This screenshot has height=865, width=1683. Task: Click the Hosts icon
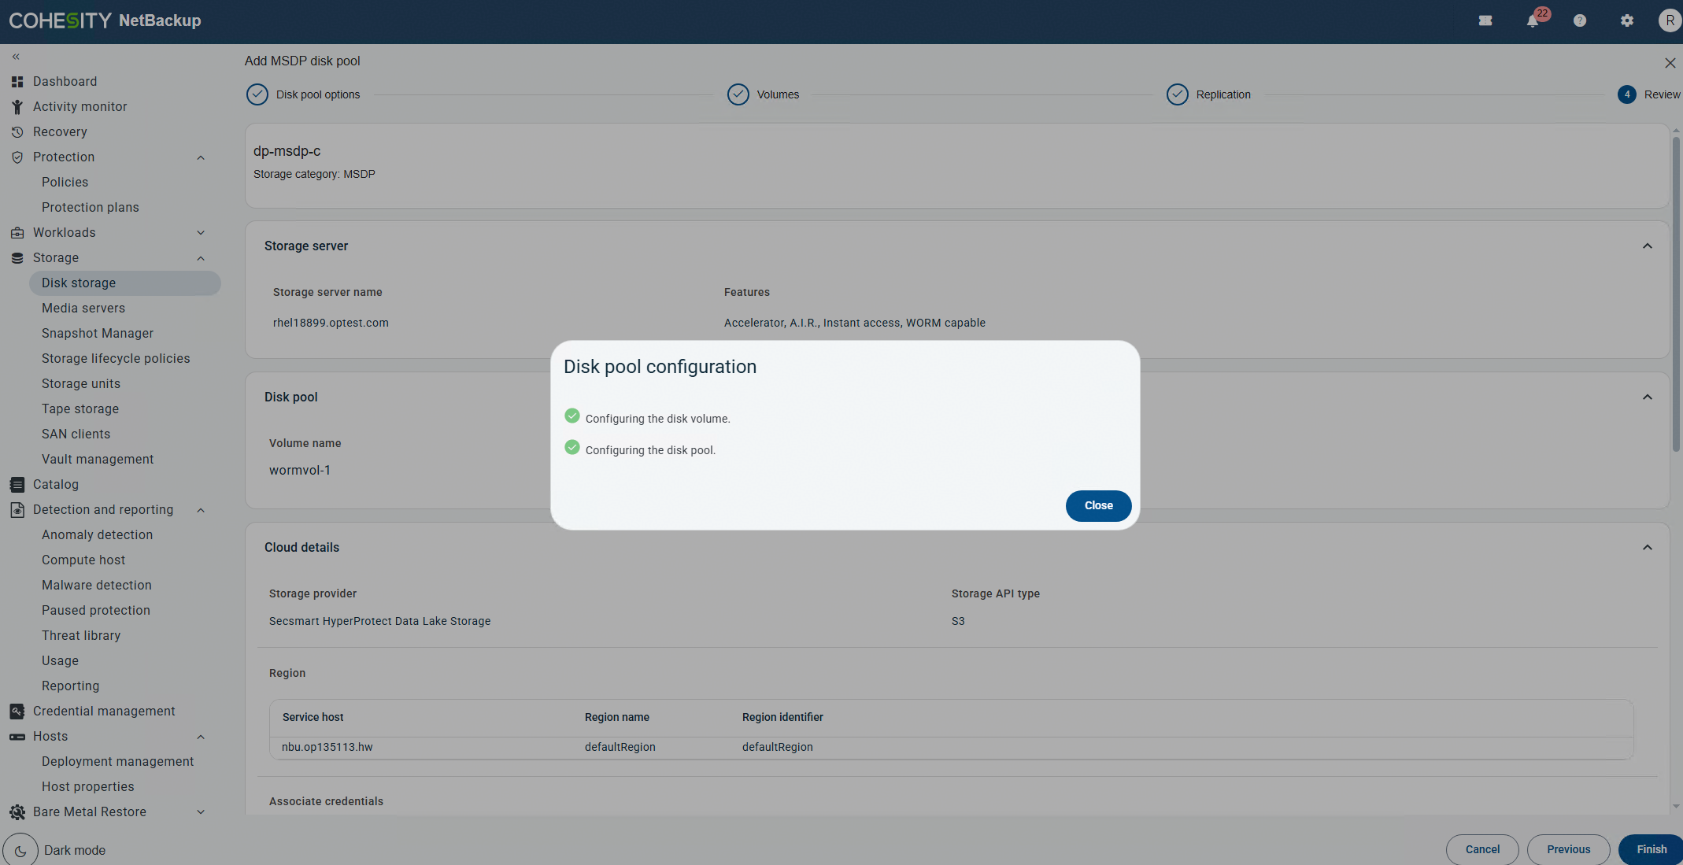coord(17,737)
